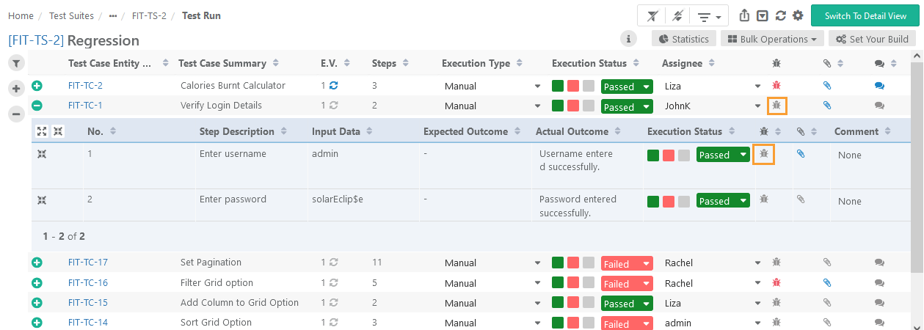Open attachment paperclip for step 1 Enter username

(801, 154)
